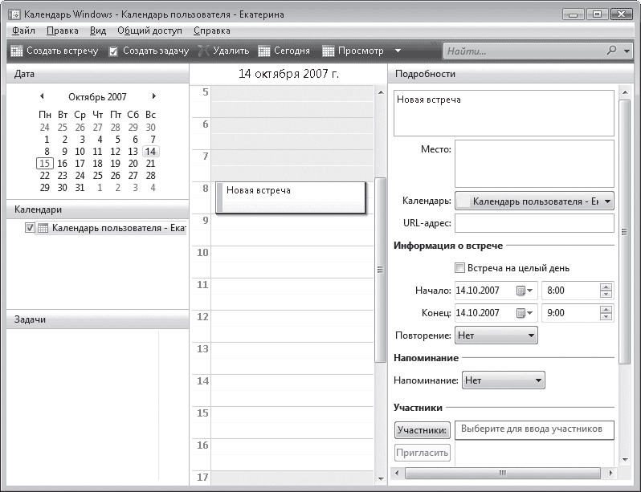The image size is (641, 492).
Task: Select the Новая встреча appointment at 8:00
Action: 291,197
